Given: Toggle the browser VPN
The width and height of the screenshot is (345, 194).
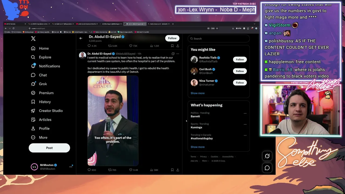Looking at the screenshot, I should tap(239, 28).
